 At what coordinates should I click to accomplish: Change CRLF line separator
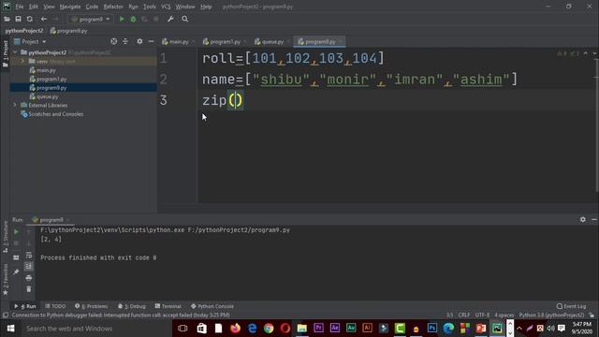click(x=464, y=315)
